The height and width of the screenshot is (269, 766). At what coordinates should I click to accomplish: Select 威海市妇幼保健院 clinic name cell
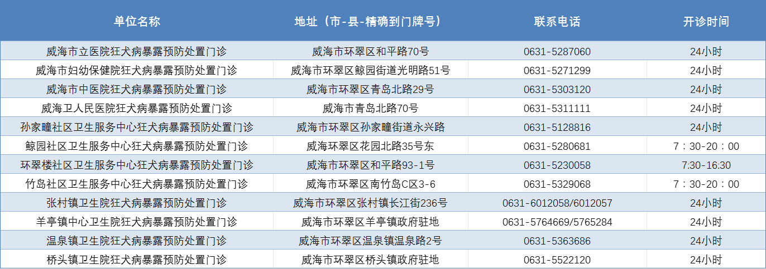click(137, 71)
